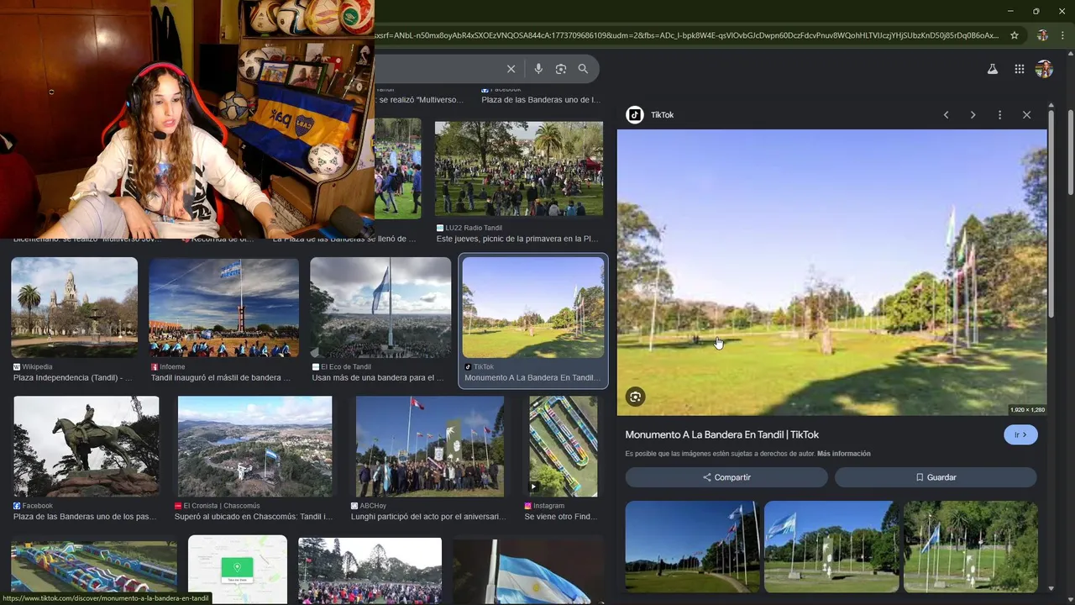Select Argentine flag close-up thumbnail
The width and height of the screenshot is (1075, 605).
coord(527,571)
